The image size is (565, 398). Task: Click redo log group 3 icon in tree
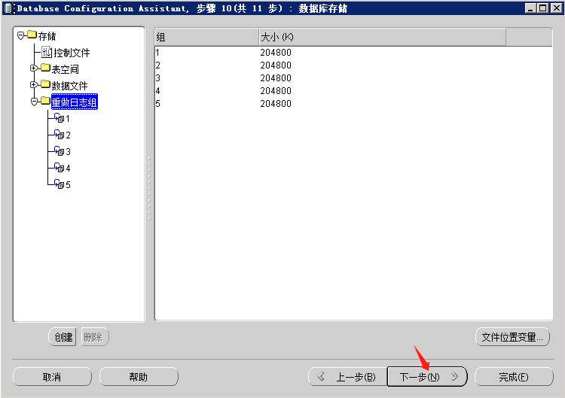pyautogui.click(x=59, y=150)
